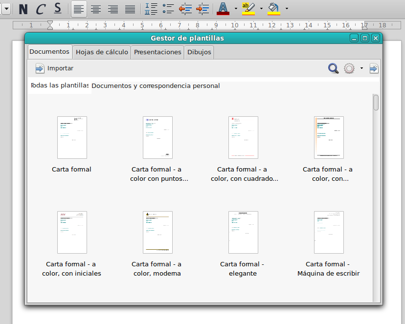Viewport: 405px width, 324px height.
Task: Open background color dropdown arrow
Action: click(287, 9)
